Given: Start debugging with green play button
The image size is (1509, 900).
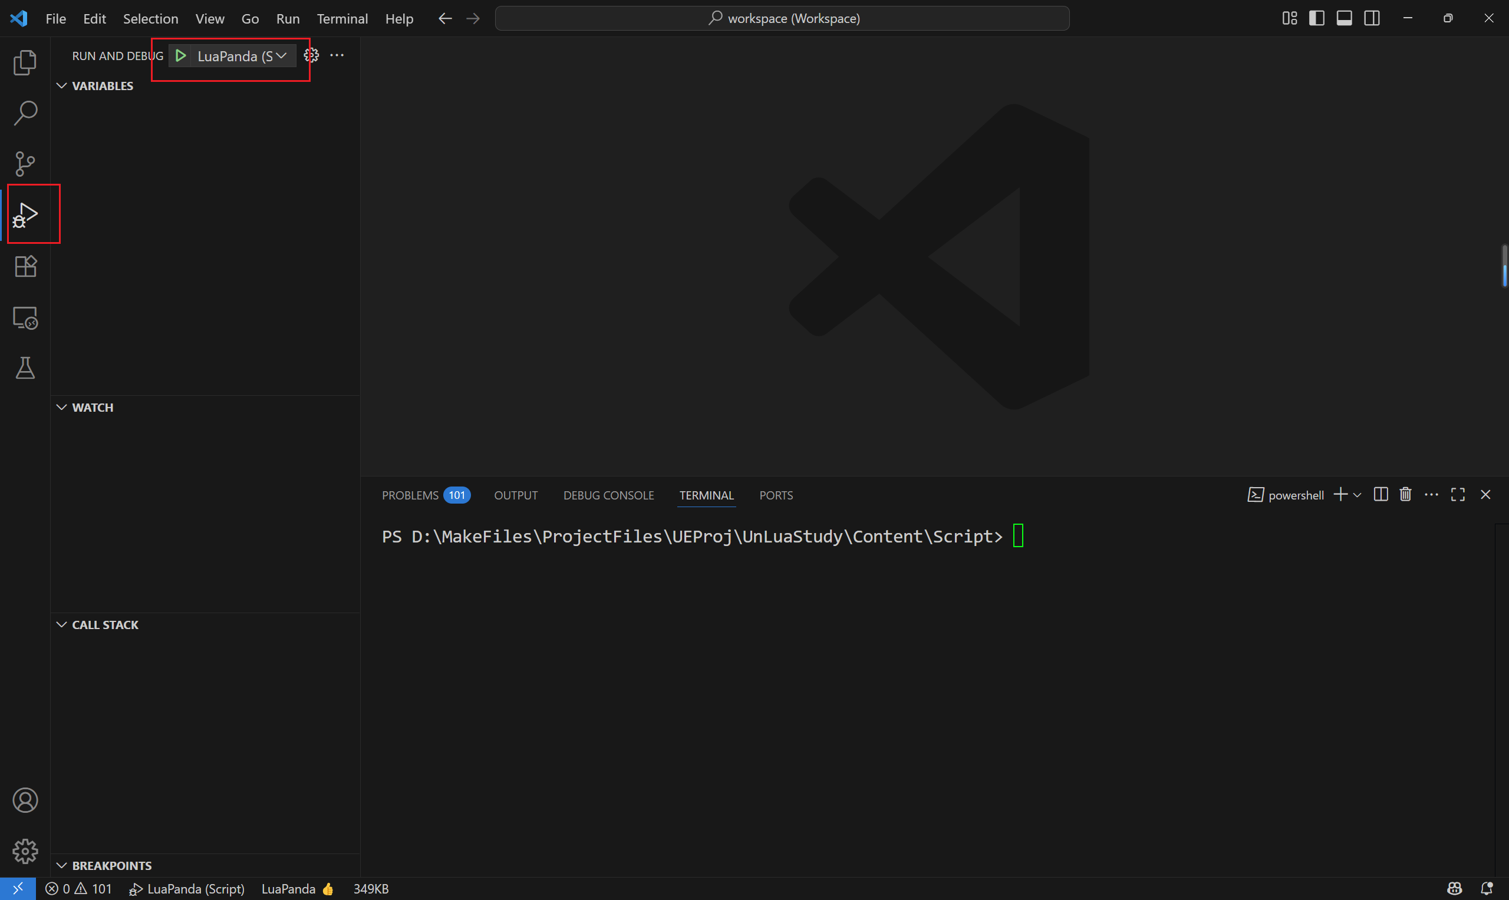Looking at the screenshot, I should 181,56.
